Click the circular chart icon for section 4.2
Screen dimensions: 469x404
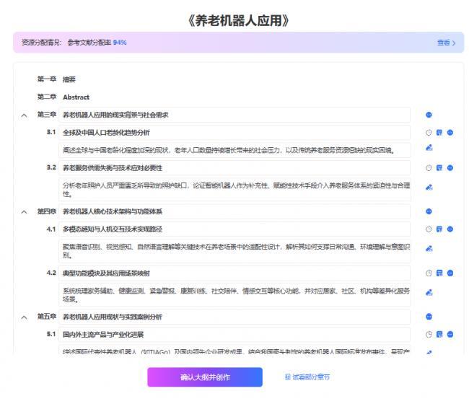(x=429, y=273)
